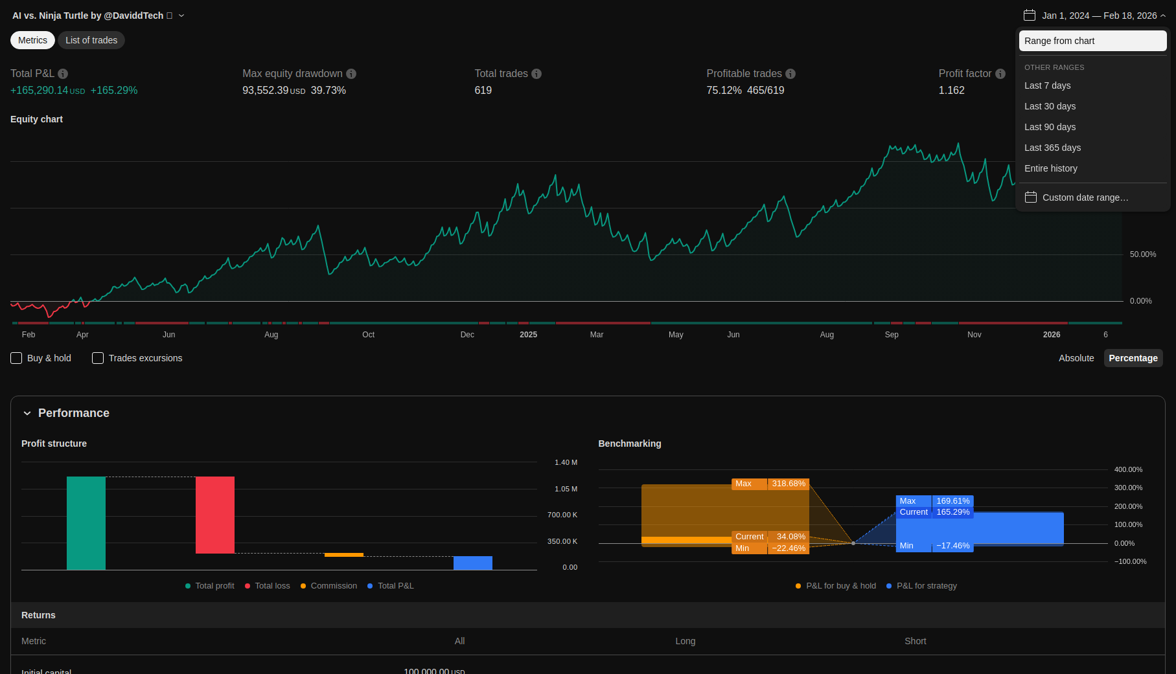Click the icon after strategy title @DaviddTech
1176x674 pixels.
[x=170, y=16]
